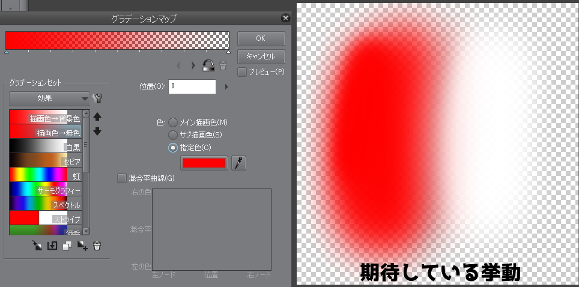Toggle the プレビュー(P) checkbox

242,72
